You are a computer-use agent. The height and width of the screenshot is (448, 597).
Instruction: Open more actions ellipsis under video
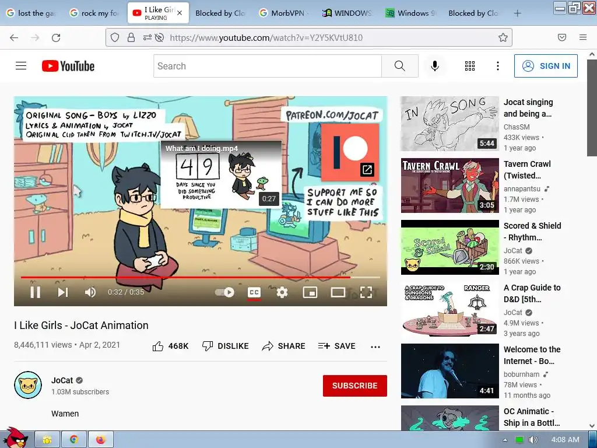point(375,346)
